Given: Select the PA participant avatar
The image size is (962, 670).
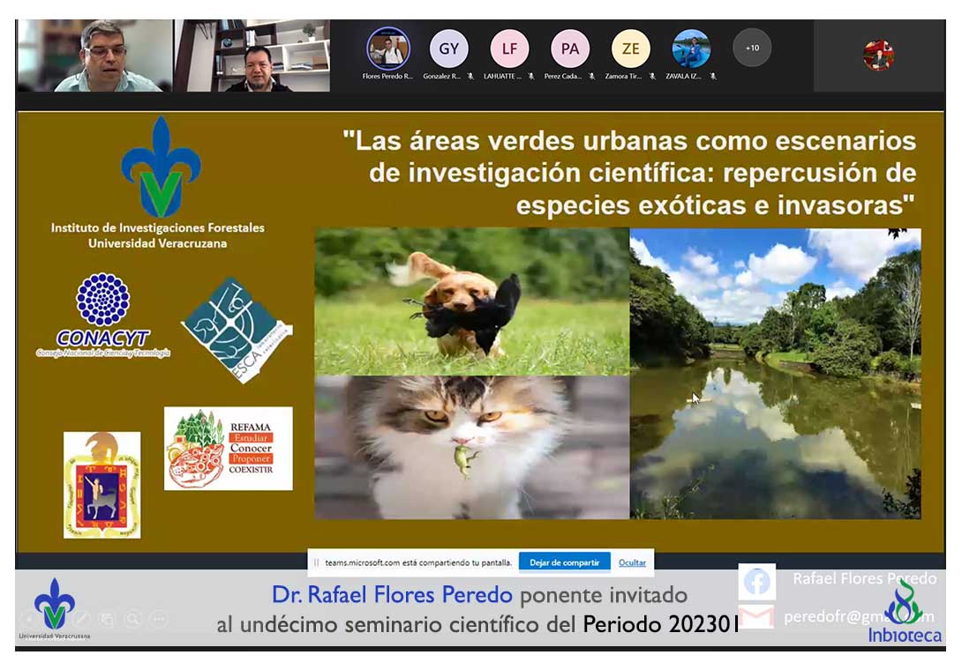Looking at the screenshot, I should [x=569, y=48].
